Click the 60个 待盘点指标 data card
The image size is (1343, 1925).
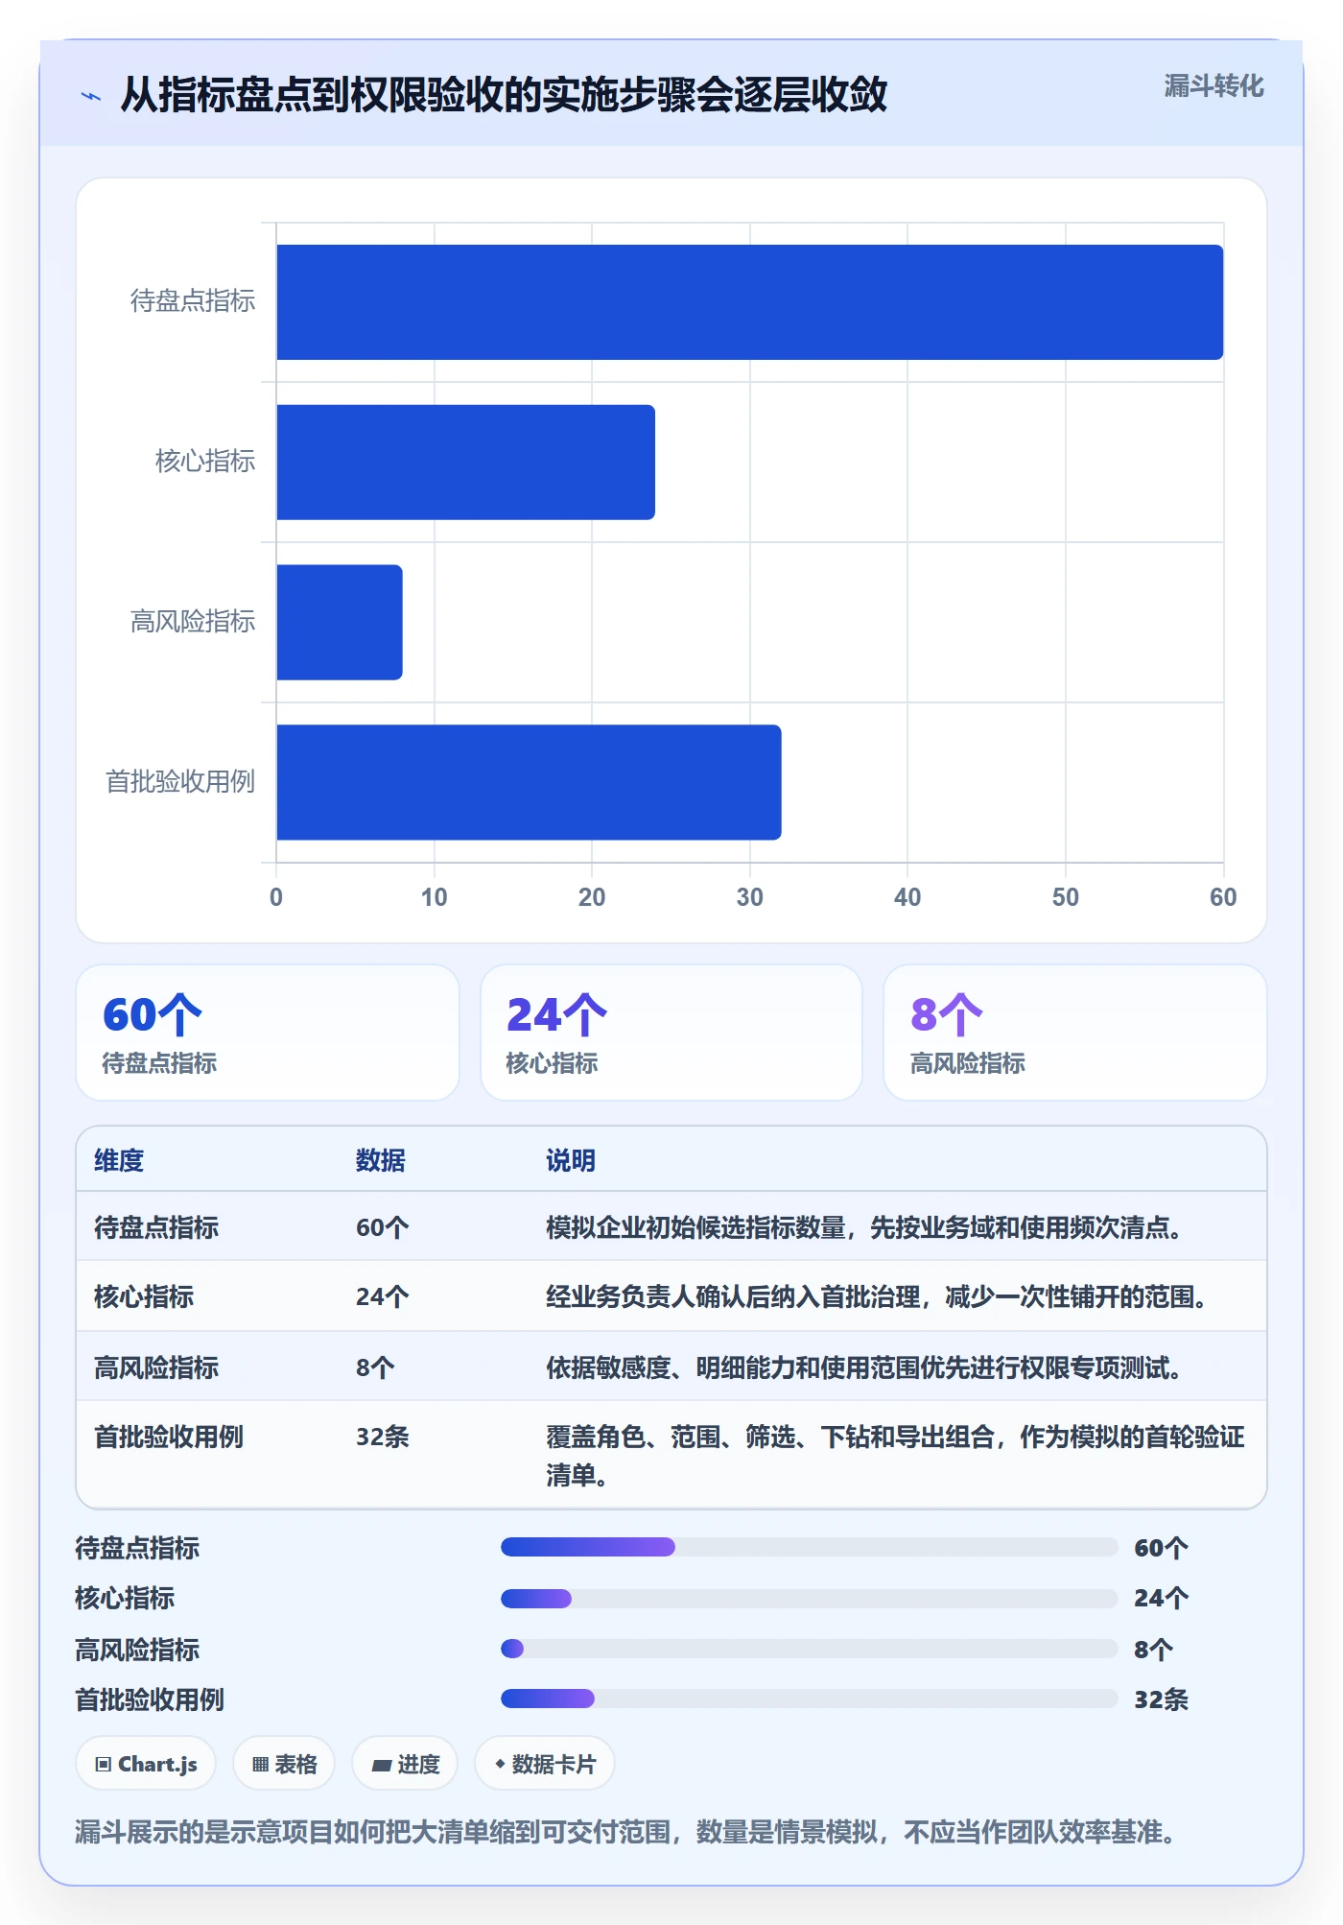(x=268, y=1033)
